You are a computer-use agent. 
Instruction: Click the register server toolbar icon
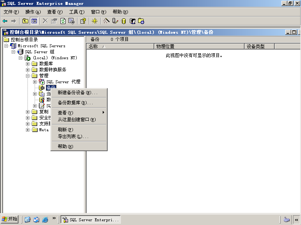(115, 21)
